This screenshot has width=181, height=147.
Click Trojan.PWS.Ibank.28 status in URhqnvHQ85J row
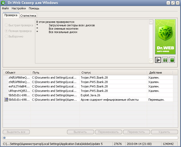pyautogui.click(x=94, y=91)
